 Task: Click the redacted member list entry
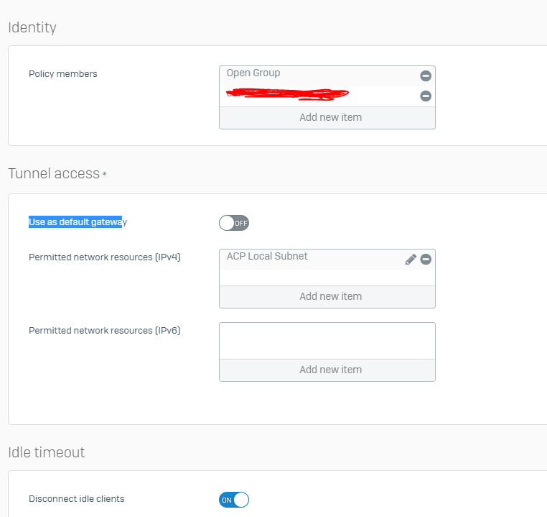(x=287, y=94)
